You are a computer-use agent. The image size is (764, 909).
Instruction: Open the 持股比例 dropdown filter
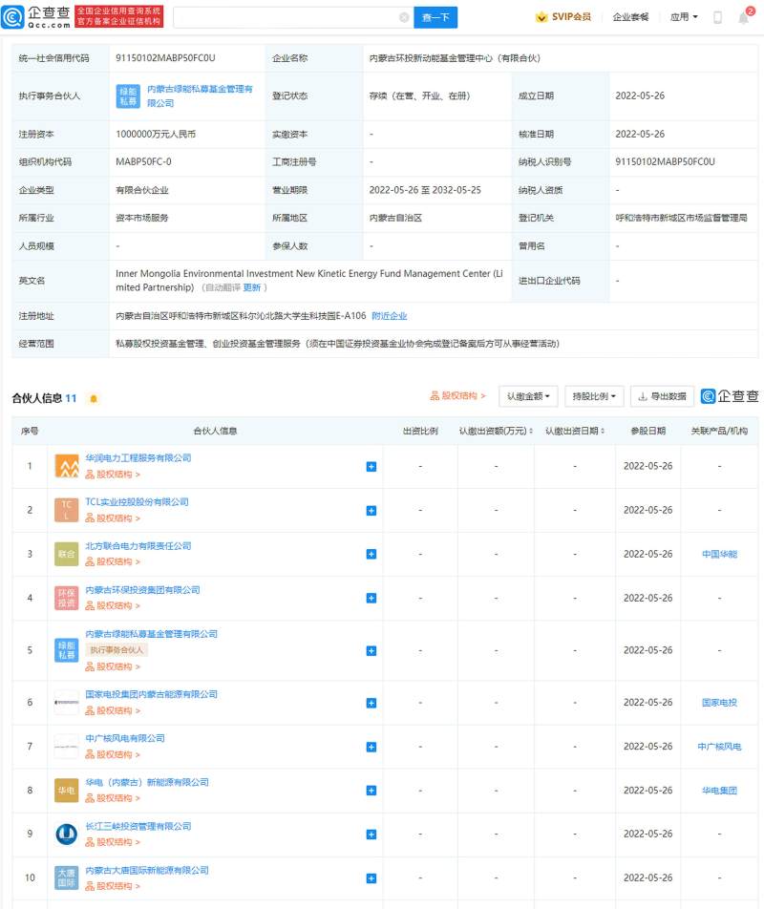[x=594, y=396]
